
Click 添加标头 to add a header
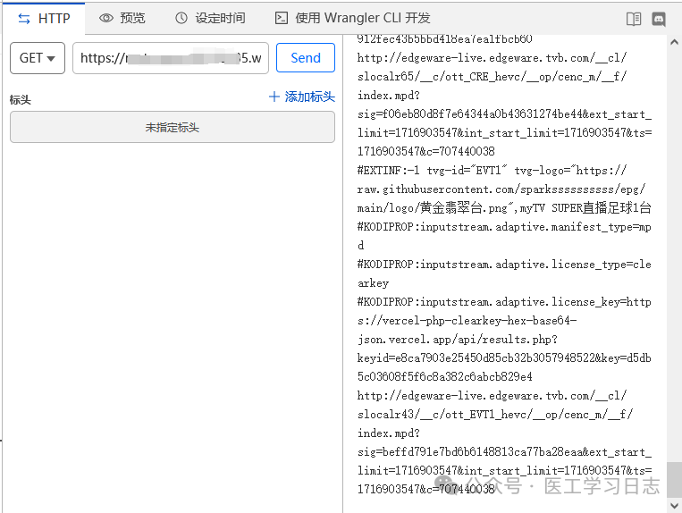tap(302, 97)
